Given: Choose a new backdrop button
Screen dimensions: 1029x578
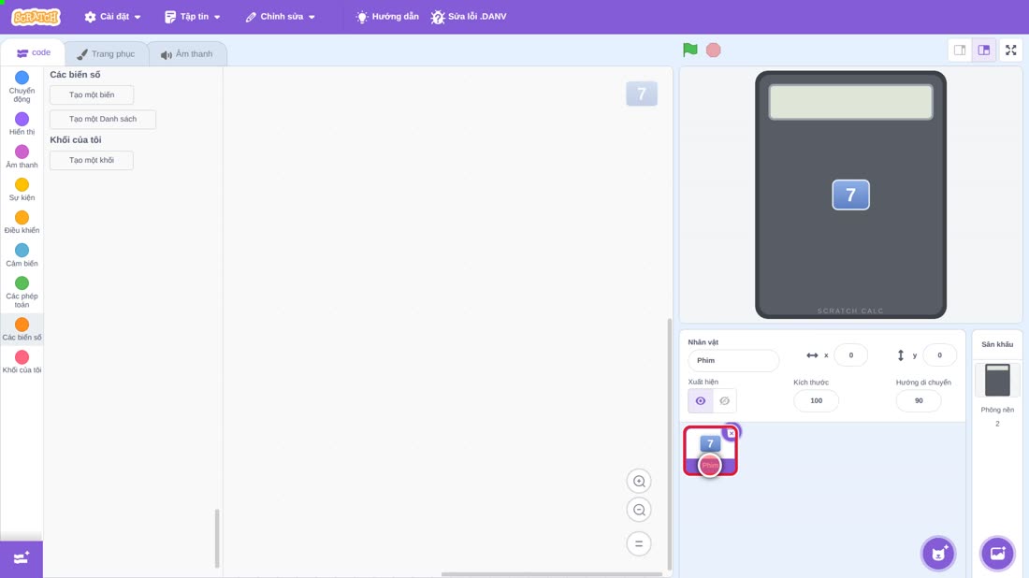Looking at the screenshot, I should coord(997,554).
